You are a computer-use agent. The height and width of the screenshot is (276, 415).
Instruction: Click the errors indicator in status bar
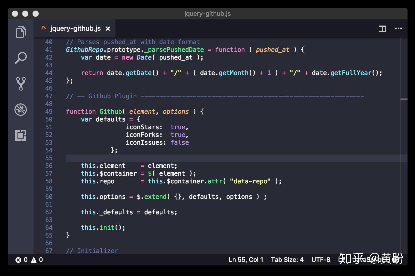(21, 260)
